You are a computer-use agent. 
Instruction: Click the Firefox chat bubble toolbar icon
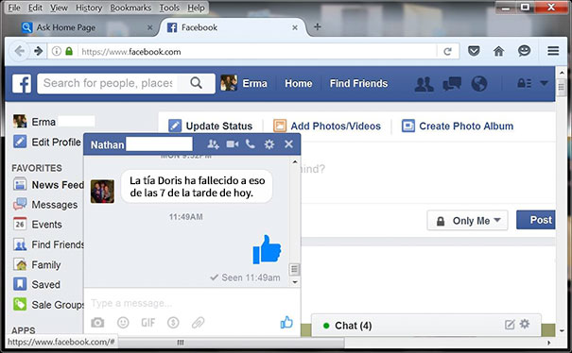[524, 51]
